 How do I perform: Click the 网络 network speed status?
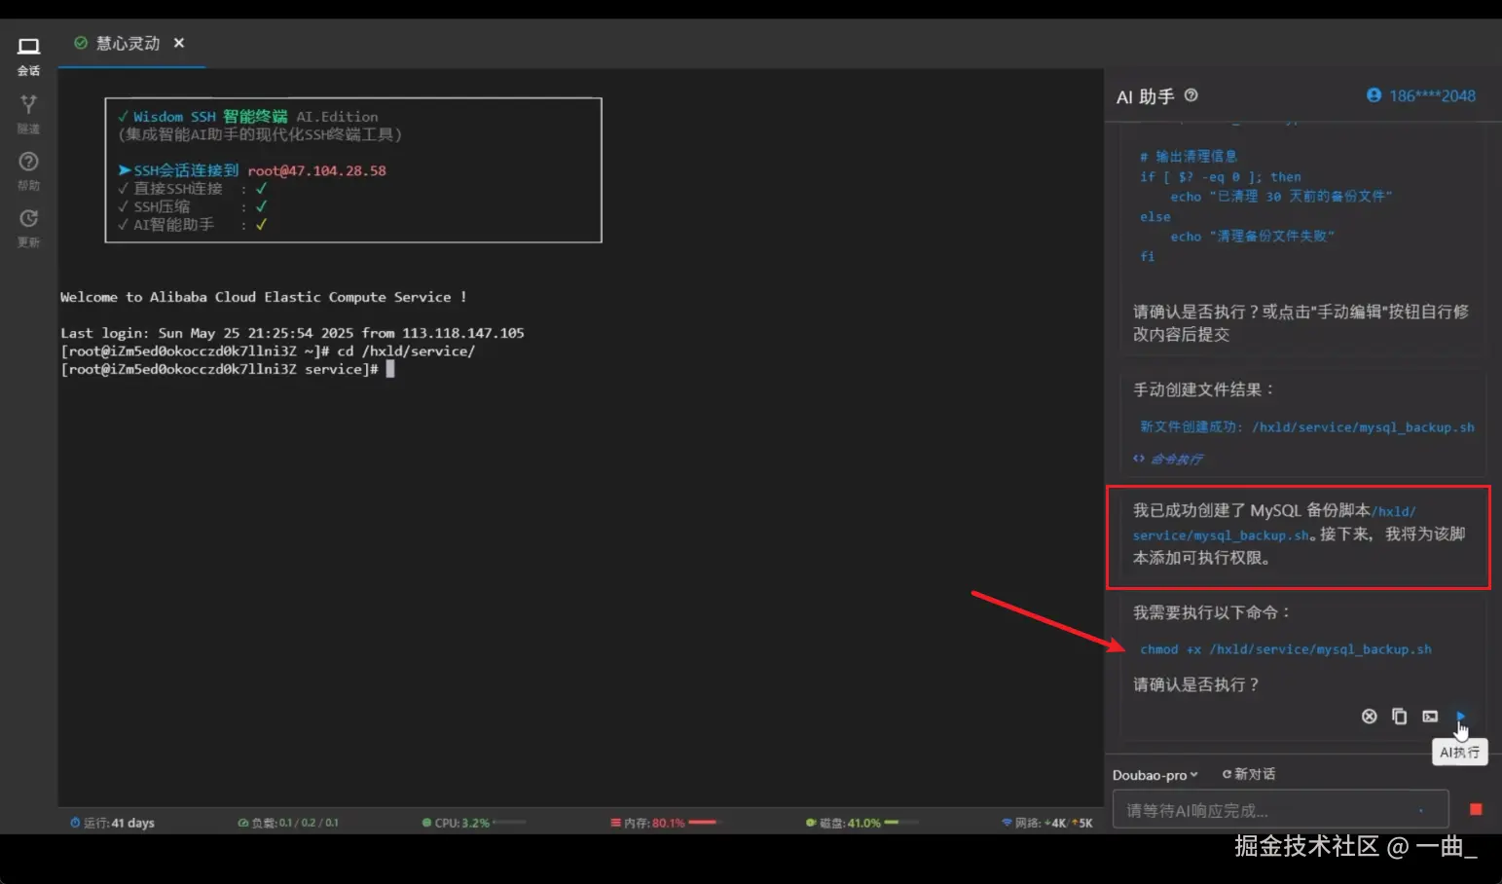pyautogui.click(x=1047, y=823)
